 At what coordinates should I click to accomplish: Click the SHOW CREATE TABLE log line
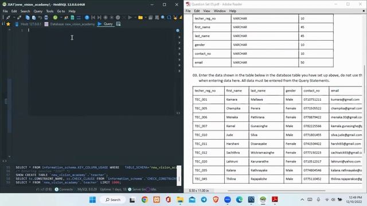(62, 175)
